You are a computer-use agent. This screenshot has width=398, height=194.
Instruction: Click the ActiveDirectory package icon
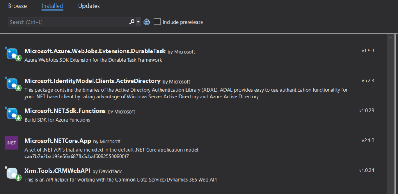pos(13,84)
